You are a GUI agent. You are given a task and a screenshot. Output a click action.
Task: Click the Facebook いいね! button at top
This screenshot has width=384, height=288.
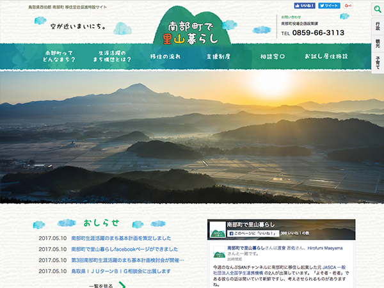pyautogui.click(x=305, y=6)
